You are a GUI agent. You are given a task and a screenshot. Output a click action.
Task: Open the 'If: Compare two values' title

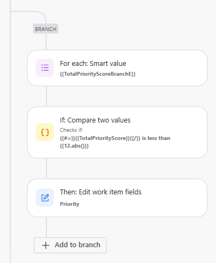[95, 120]
